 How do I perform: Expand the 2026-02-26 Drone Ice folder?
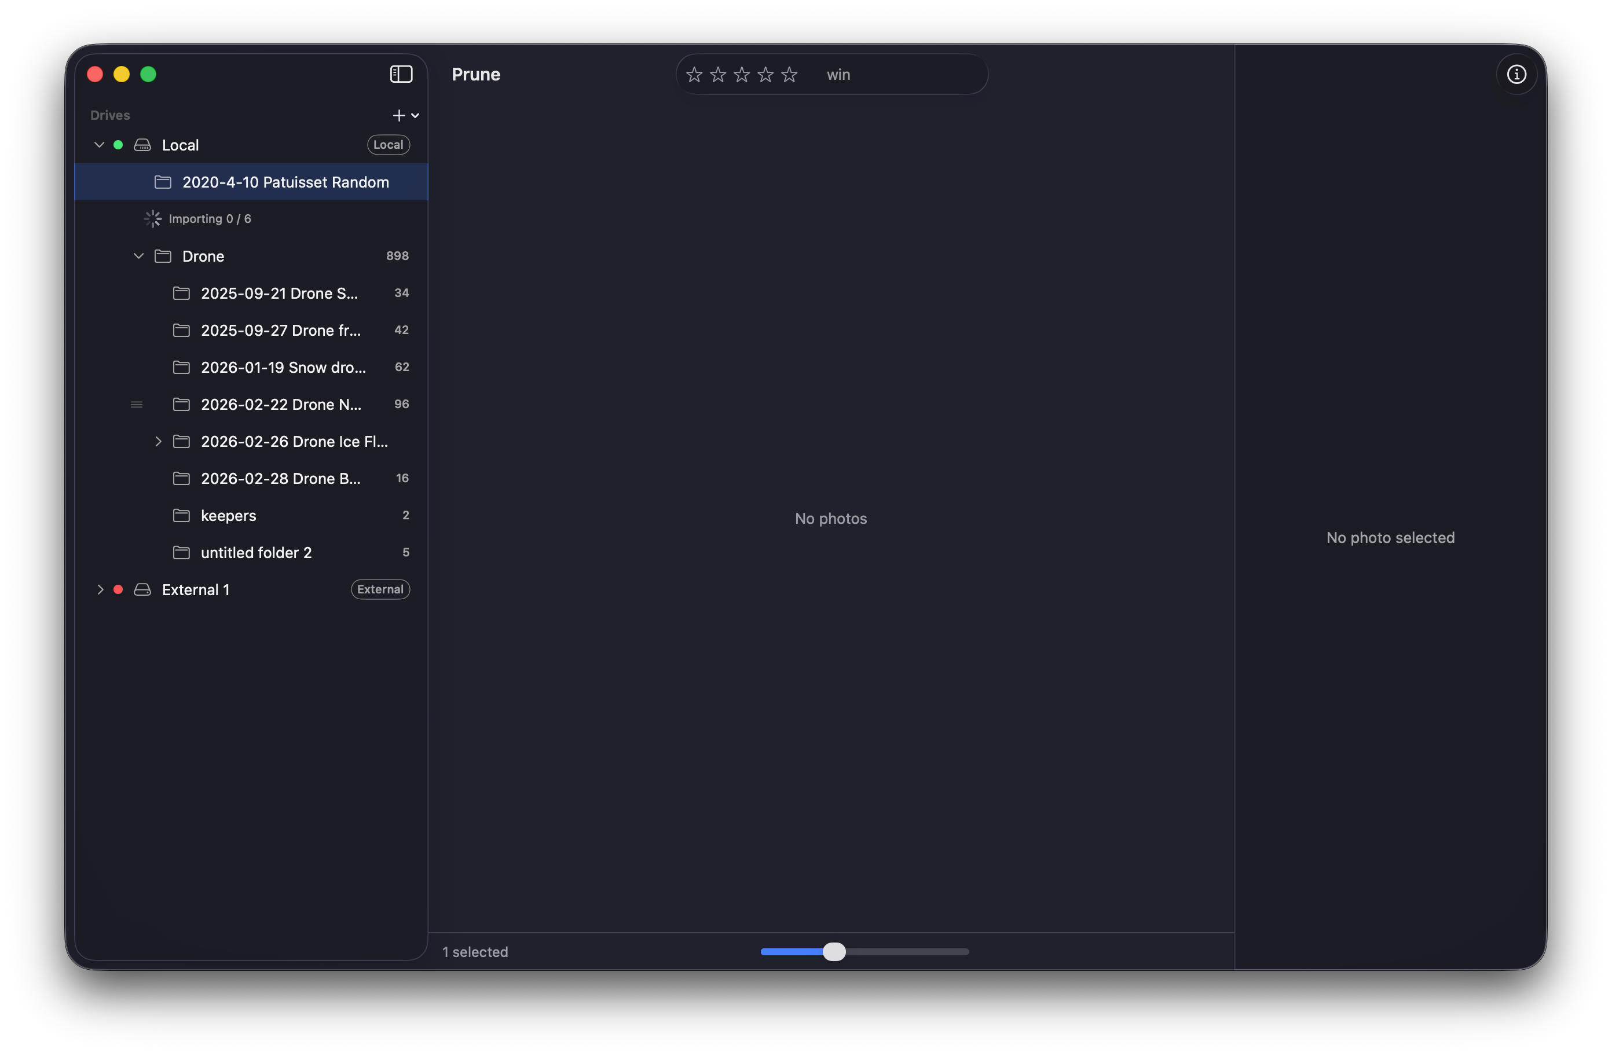(x=159, y=442)
